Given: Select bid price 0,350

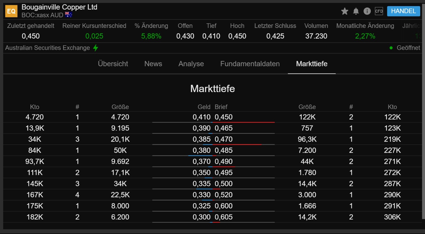Looking at the screenshot, I should click(202, 173).
